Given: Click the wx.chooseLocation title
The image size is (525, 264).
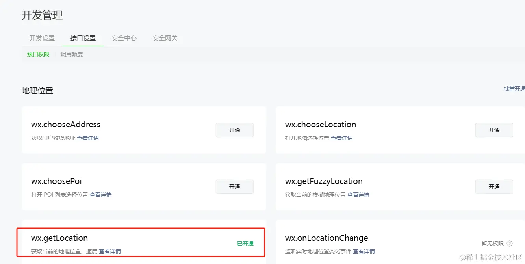Looking at the screenshot, I should (x=321, y=125).
